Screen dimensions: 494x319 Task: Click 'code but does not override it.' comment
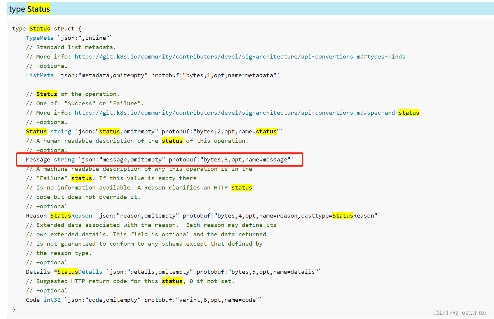pyautogui.click(x=83, y=197)
